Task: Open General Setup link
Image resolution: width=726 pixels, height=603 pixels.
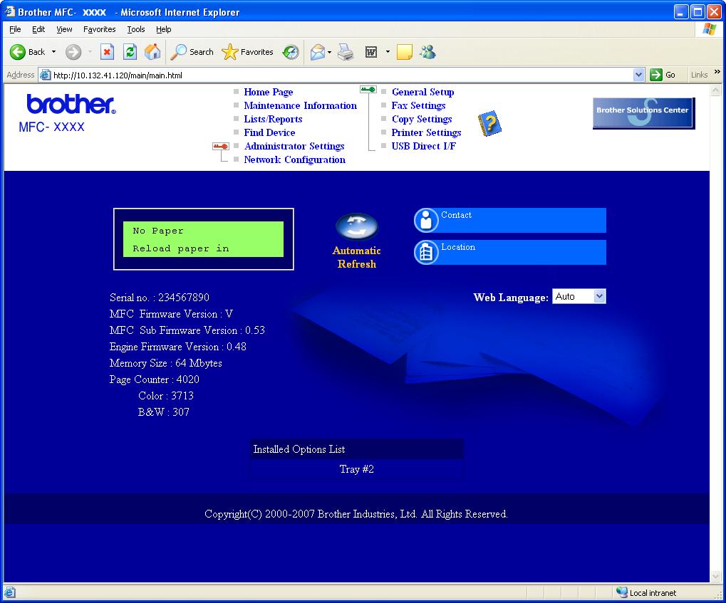Action: click(422, 92)
